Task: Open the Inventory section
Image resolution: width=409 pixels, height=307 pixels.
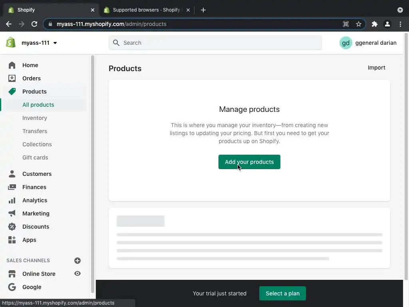Action: pos(35,118)
